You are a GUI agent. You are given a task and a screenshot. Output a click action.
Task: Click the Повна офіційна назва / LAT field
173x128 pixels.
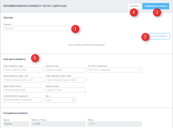[x=23, y=80]
